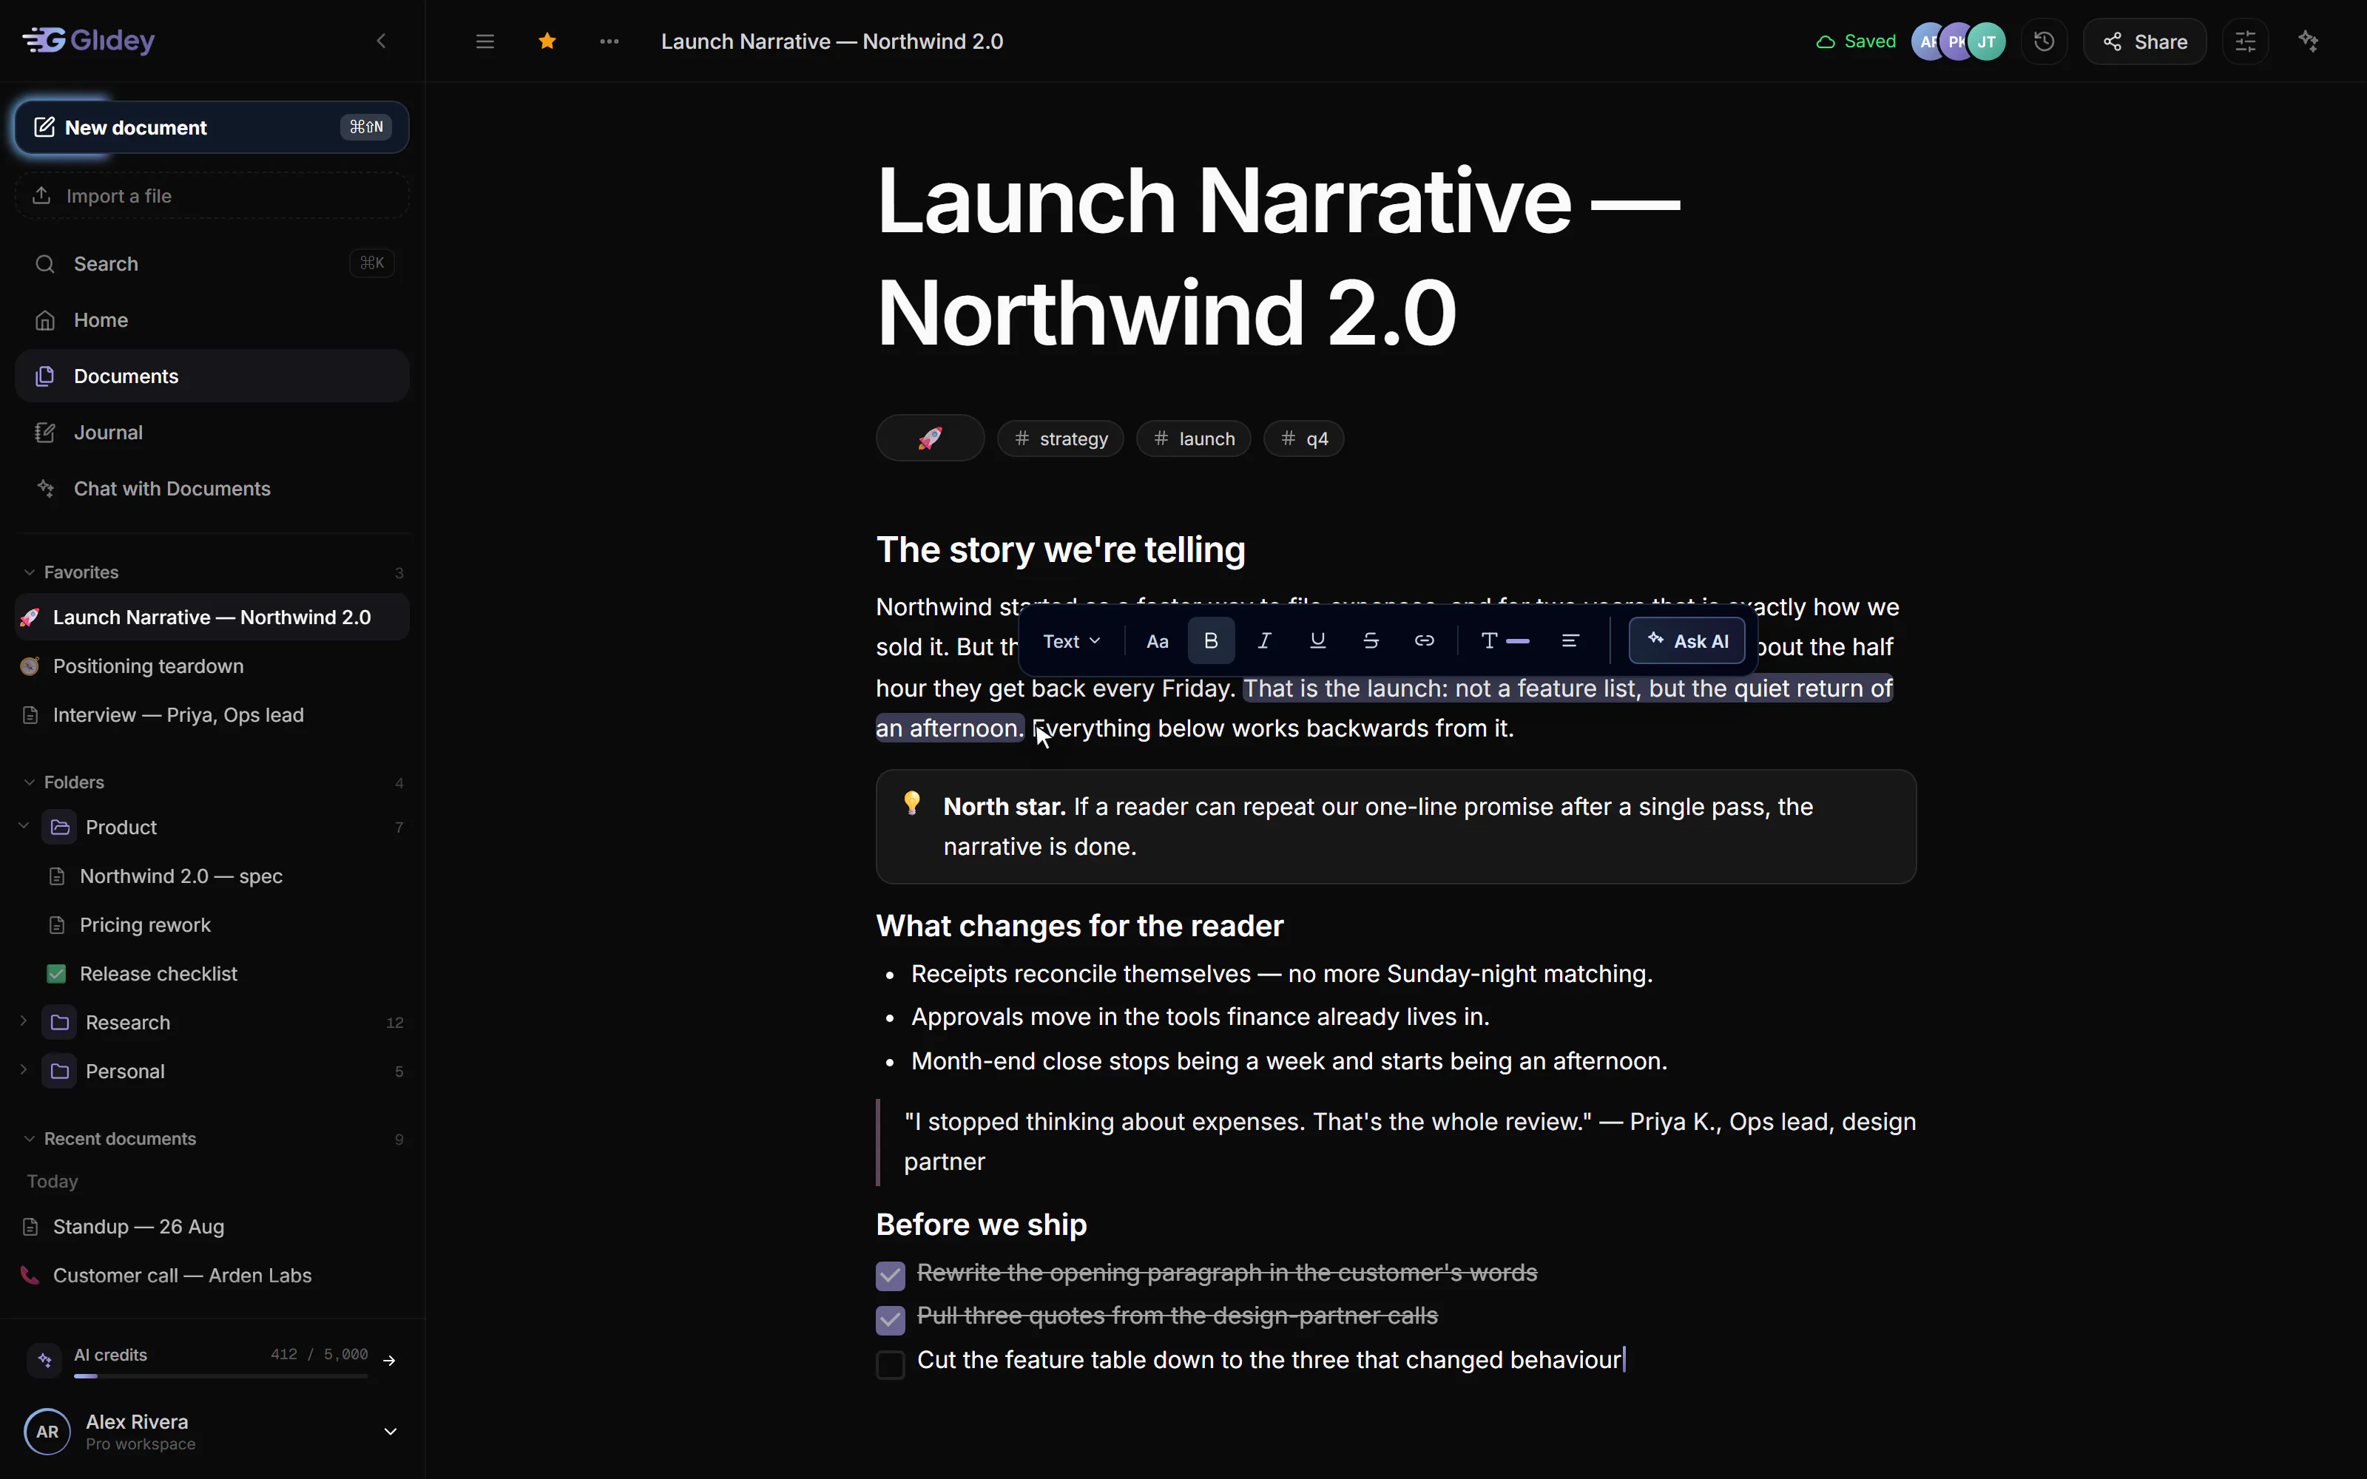
Task: Click the launch tag
Action: coord(1195,439)
